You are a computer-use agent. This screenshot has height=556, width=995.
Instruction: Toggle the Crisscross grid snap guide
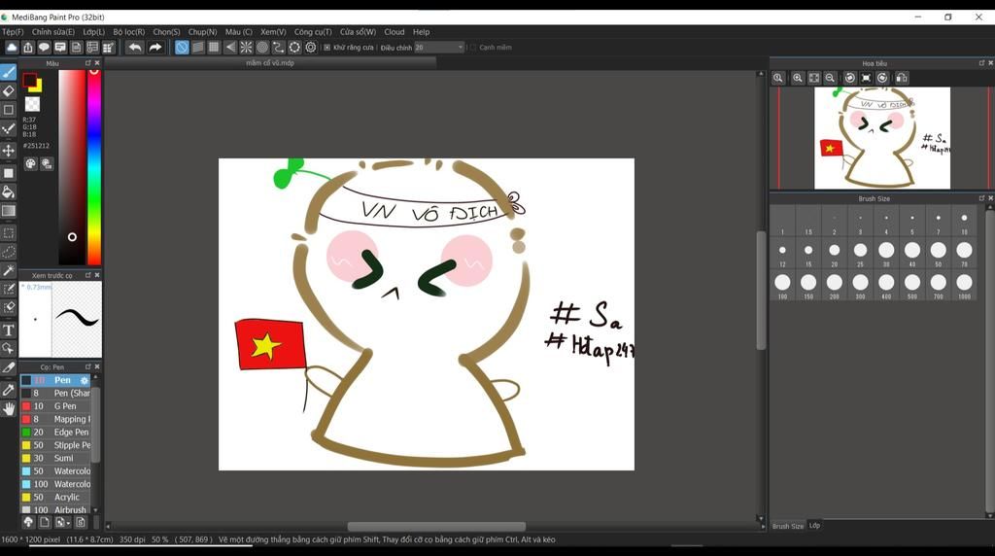[214, 47]
